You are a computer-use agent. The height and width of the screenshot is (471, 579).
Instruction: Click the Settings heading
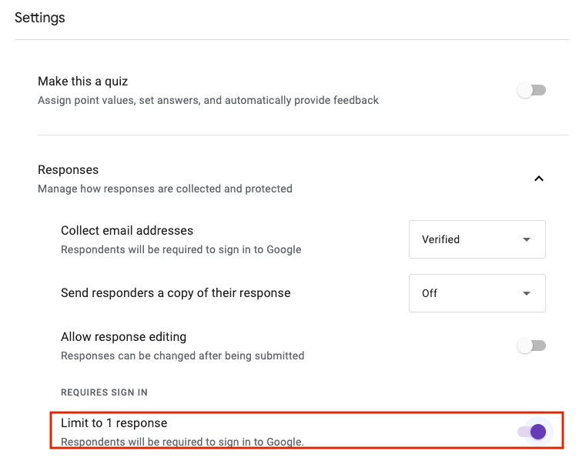click(x=40, y=18)
